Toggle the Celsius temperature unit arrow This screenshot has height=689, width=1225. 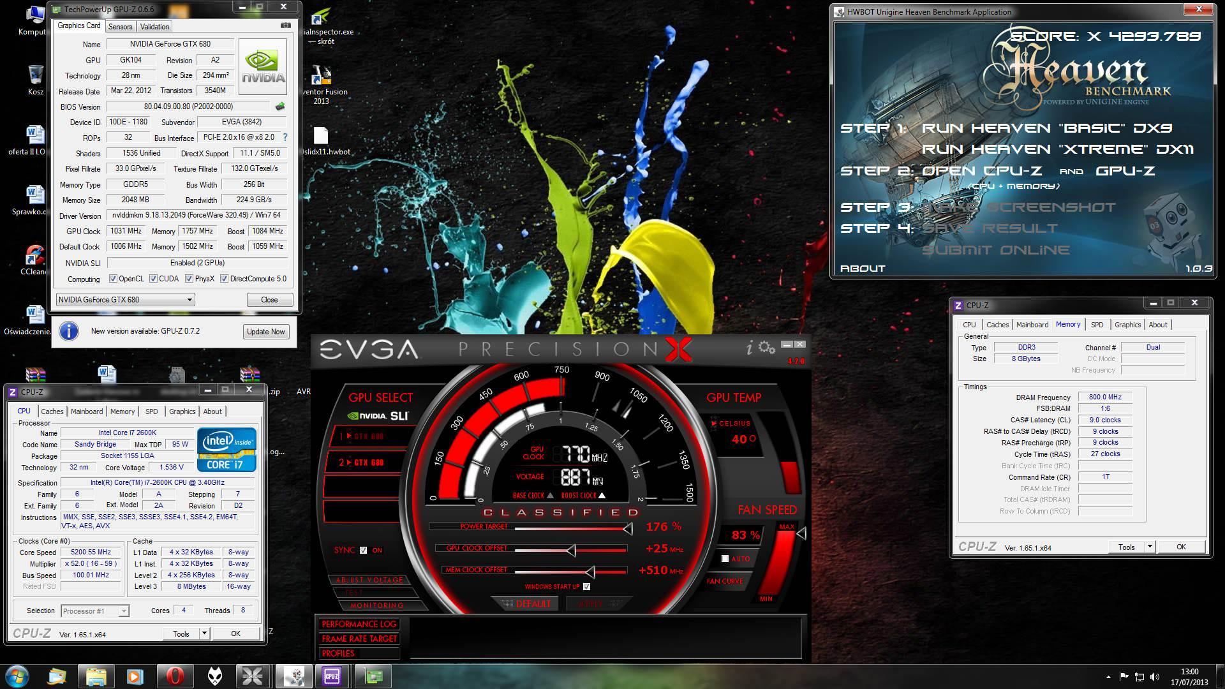[714, 423]
